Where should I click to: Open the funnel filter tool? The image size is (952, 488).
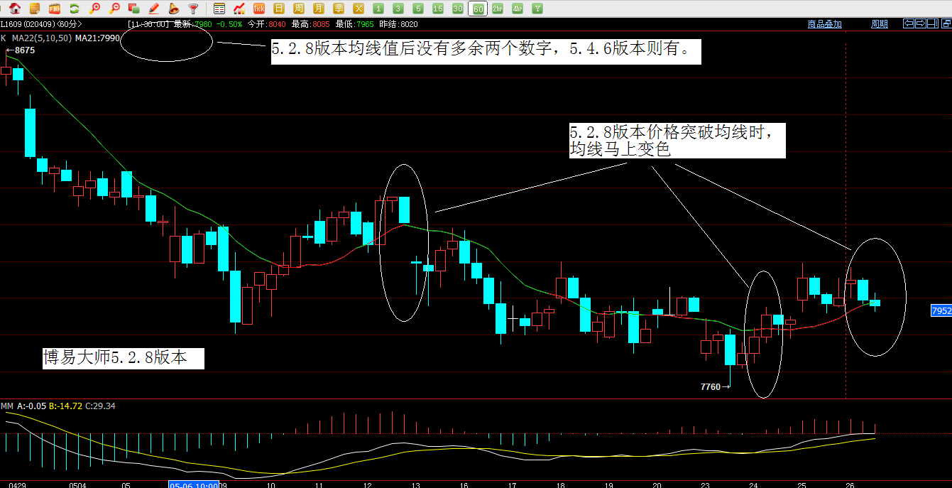[x=193, y=9]
